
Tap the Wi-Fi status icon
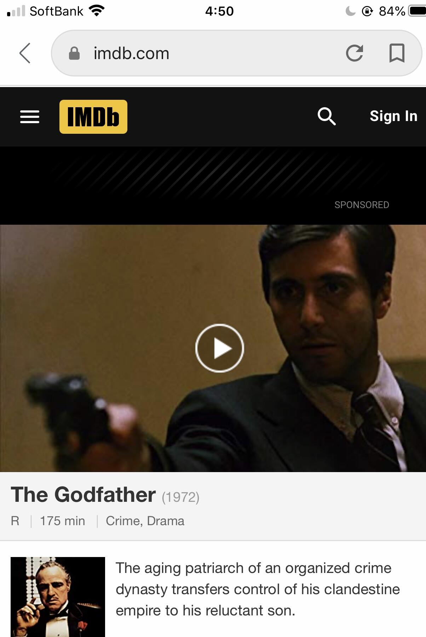[96, 11]
